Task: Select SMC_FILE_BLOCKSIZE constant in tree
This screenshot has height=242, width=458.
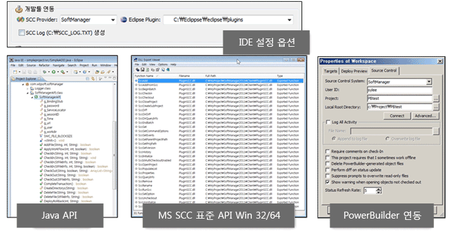Action: (x=58, y=136)
